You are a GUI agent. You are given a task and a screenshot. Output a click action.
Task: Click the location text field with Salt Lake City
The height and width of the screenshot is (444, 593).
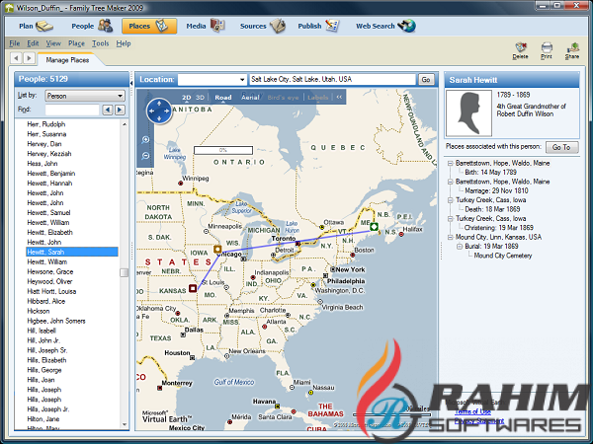(332, 79)
